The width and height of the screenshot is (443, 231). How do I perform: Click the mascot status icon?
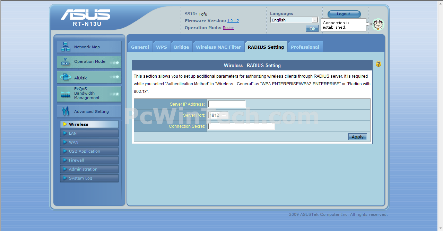[378, 25]
